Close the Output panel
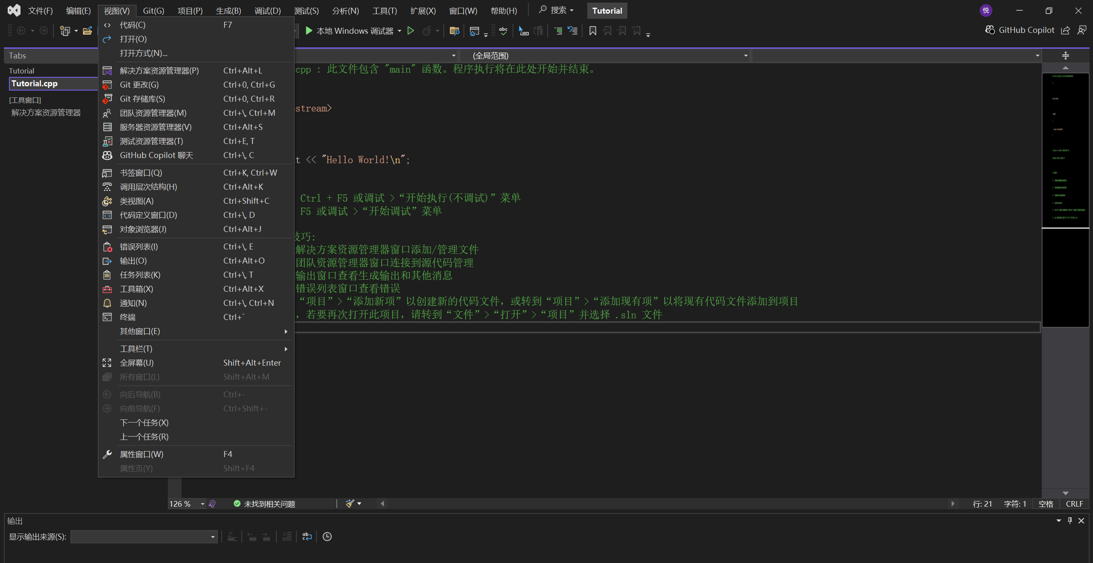The image size is (1093, 563). coord(1081,520)
